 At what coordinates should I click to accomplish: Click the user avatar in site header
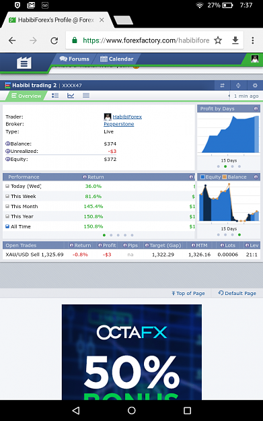pos(255,59)
